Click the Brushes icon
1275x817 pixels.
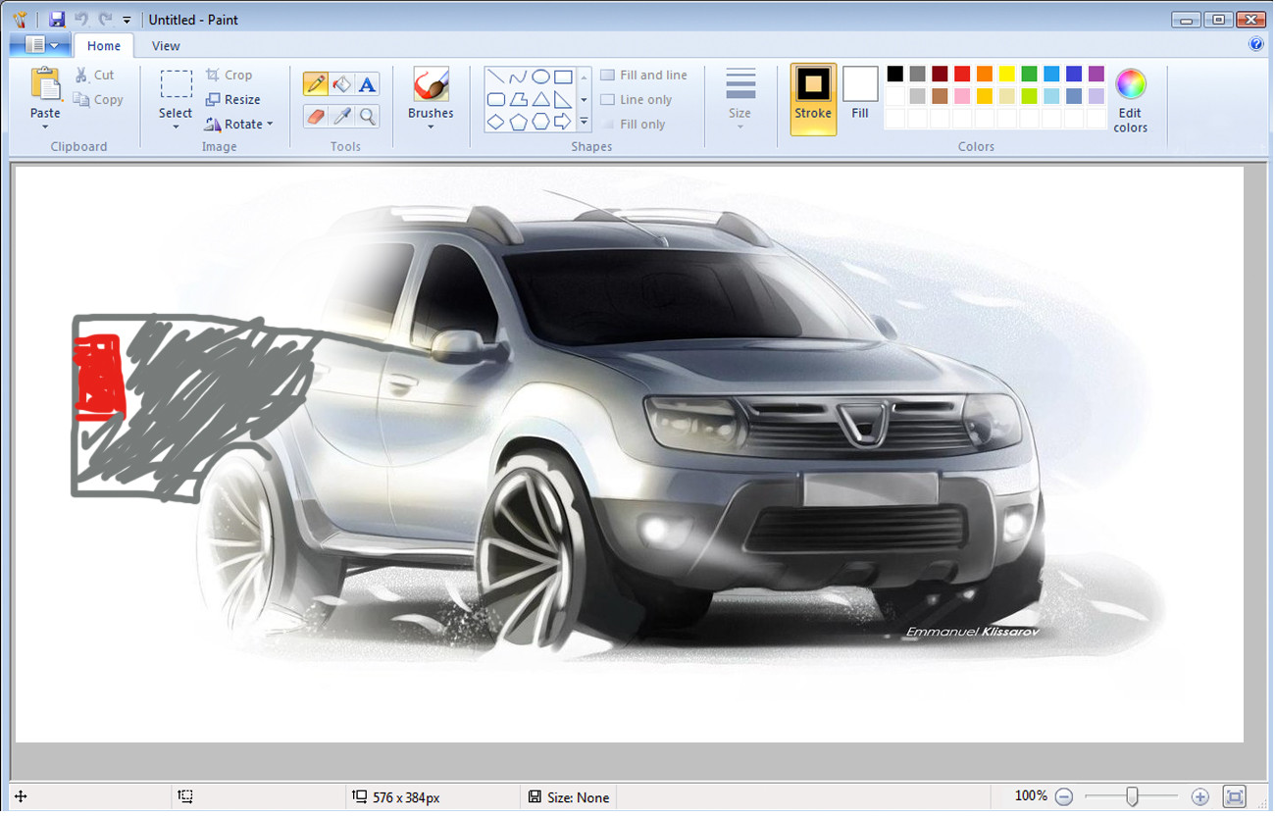click(431, 85)
